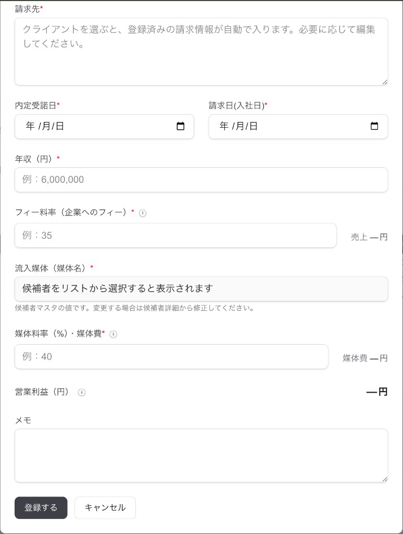Click the 営業利益（円） label

(42, 392)
